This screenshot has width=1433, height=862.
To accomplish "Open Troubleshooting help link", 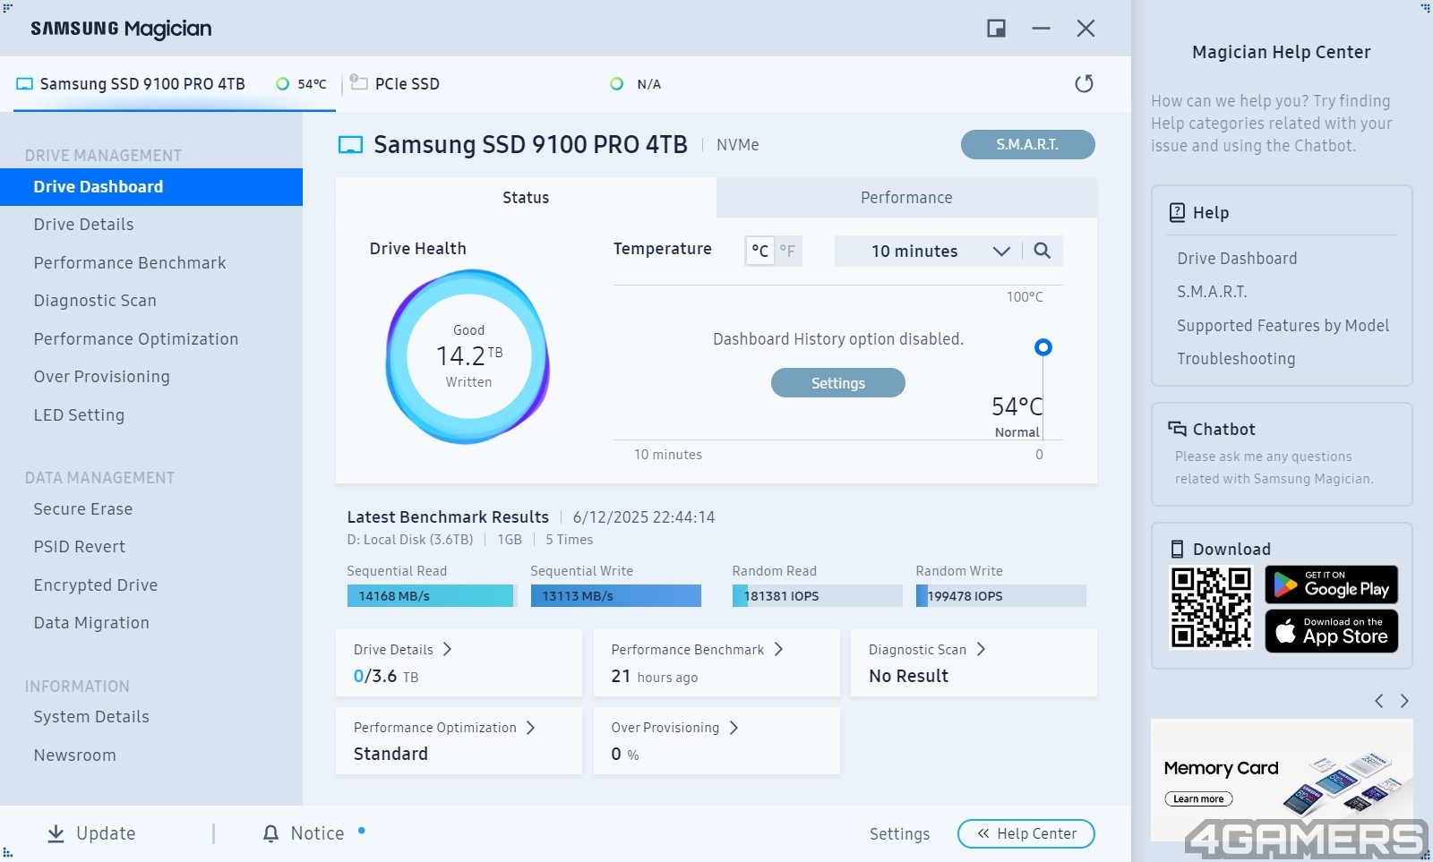I will (1236, 359).
